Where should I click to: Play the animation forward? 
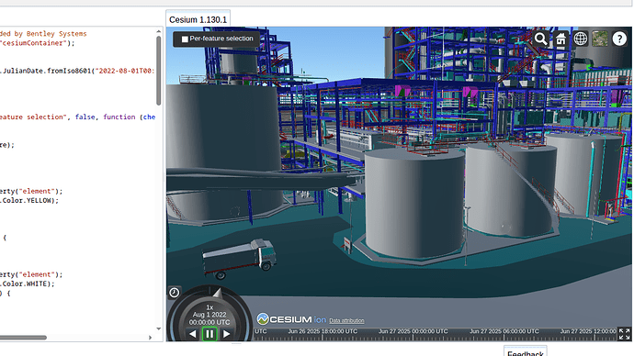(x=227, y=334)
